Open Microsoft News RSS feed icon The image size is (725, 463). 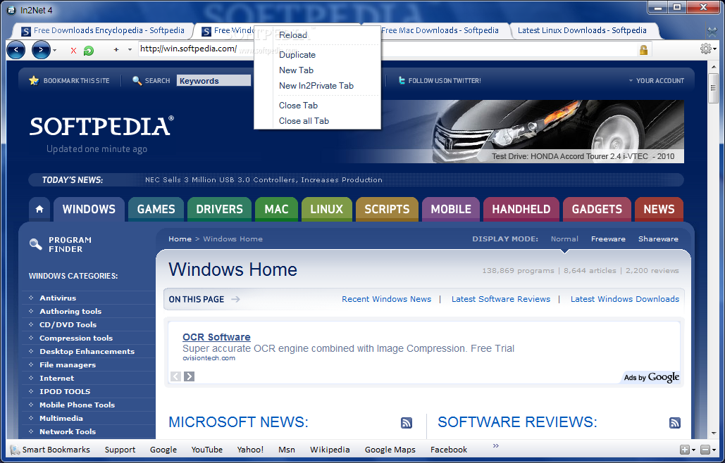tap(406, 422)
